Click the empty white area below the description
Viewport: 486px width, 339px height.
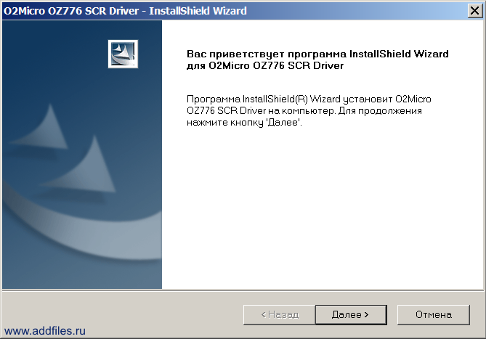coord(320,211)
